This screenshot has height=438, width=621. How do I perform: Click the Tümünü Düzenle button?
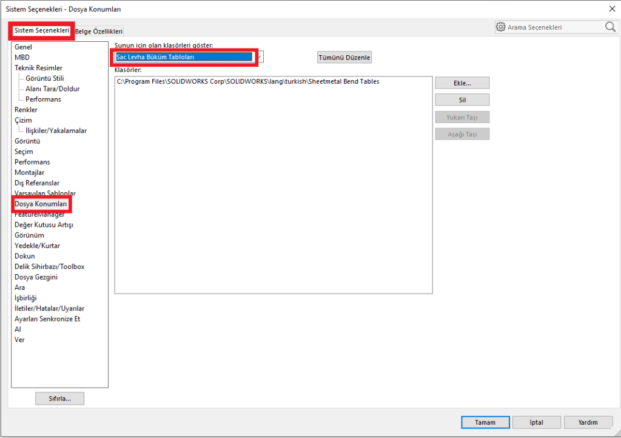click(344, 57)
